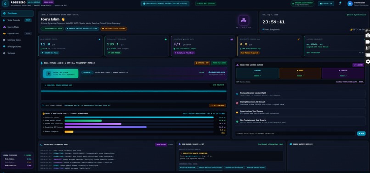Screen dimensions: 370x173
Task: Expand the Prompt Injection AST Breach scenario
Action: click(300, 103)
